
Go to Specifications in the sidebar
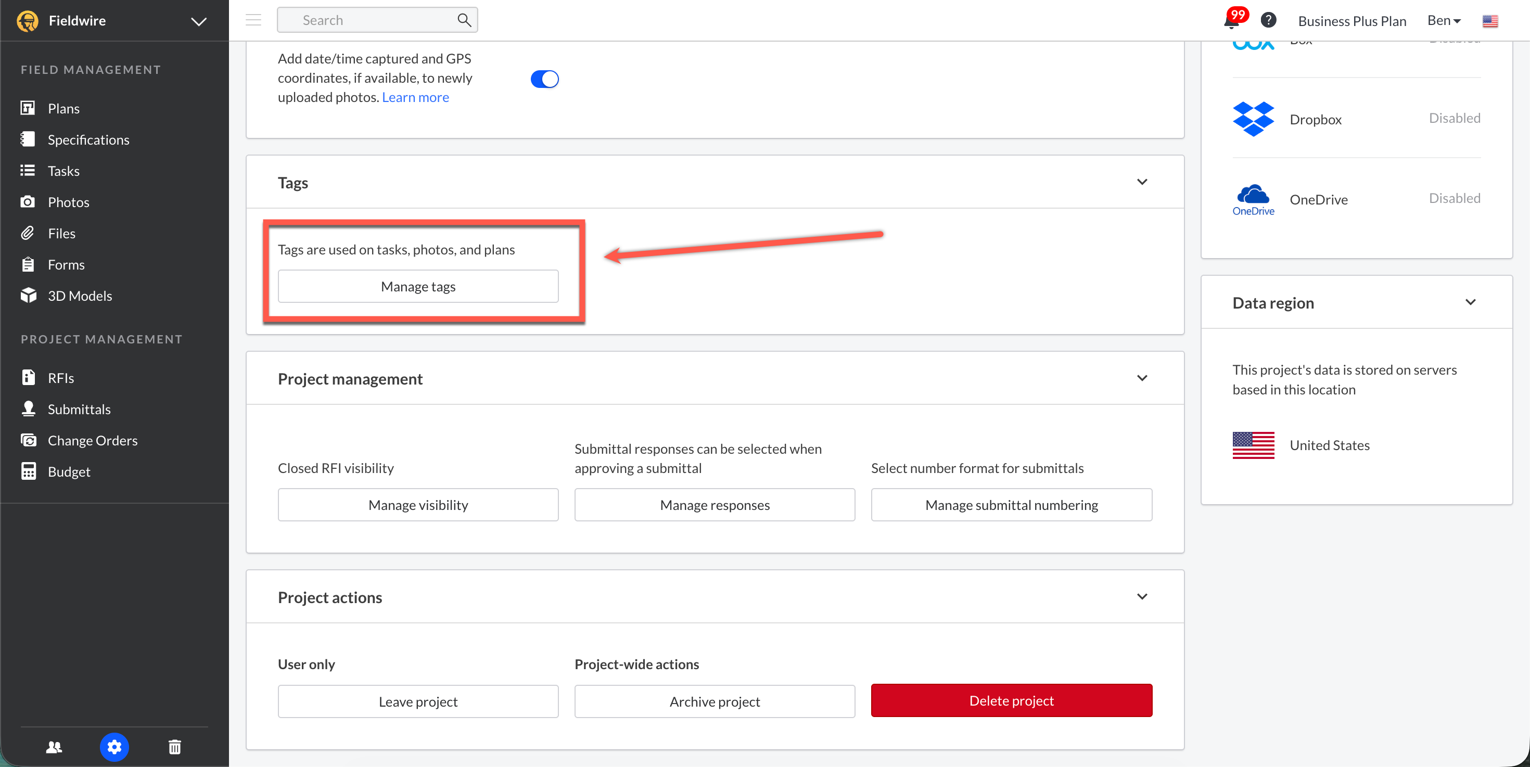click(88, 140)
